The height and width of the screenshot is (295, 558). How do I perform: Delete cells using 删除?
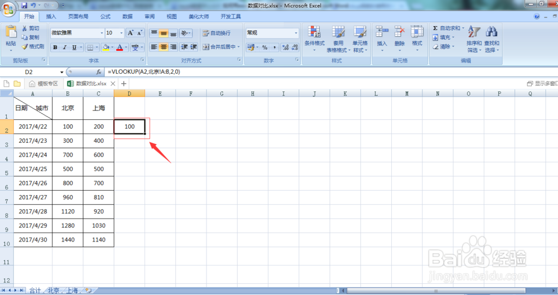(x=400, y=38)
